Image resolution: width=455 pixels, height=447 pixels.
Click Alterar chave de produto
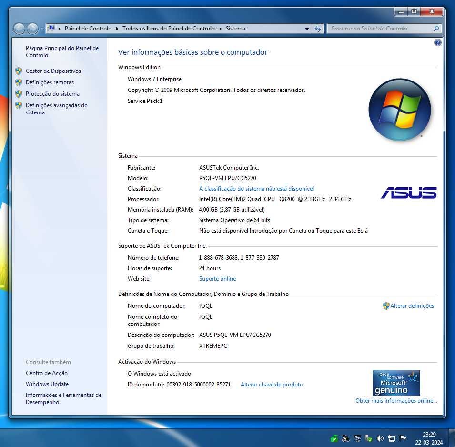272,385
